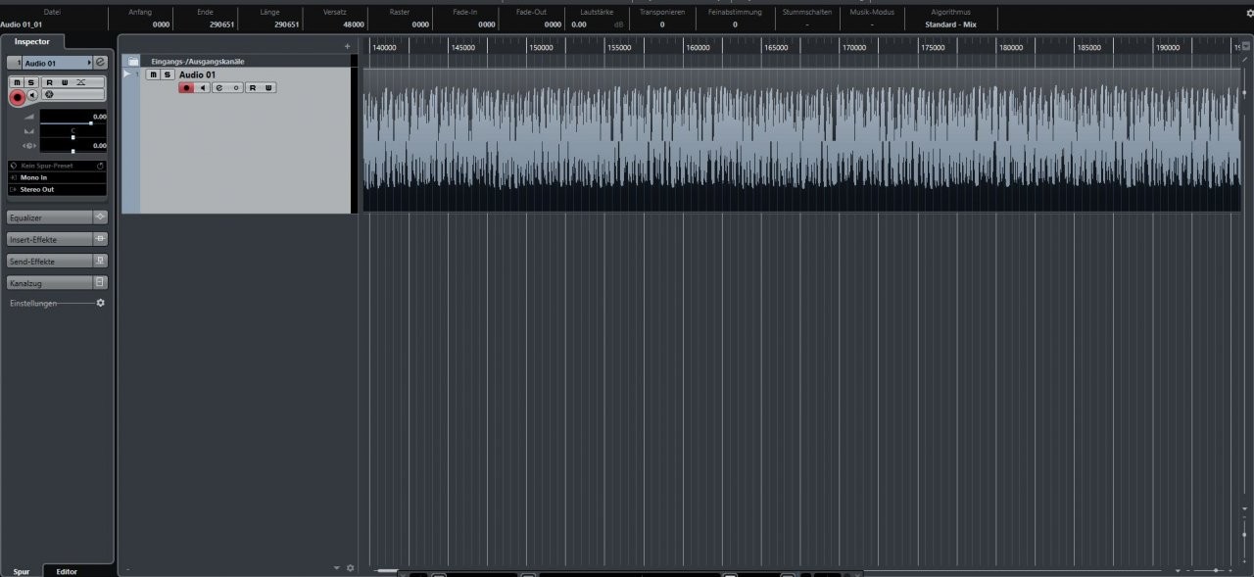Viewport: 1254px width, 577px height.
Task: Toggle Read automation on the Audio 01 track row
Action: [x=253, y=88]
